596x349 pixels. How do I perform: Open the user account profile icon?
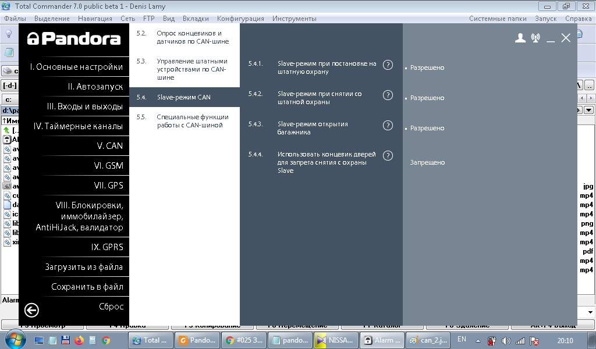tap(520, 38)
